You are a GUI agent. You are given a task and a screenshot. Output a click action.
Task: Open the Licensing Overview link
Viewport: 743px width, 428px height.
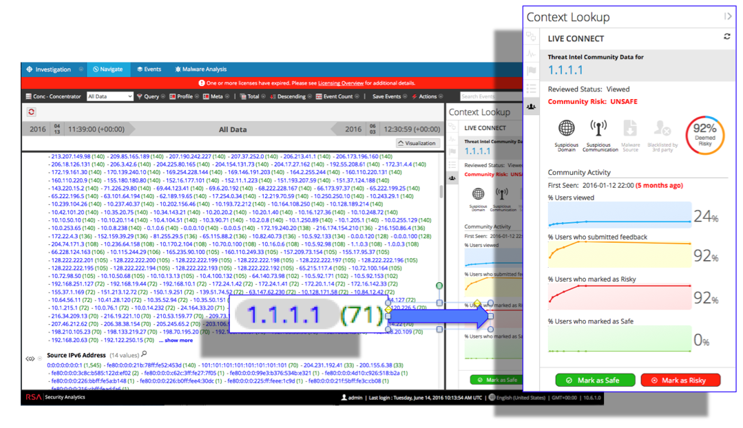coord(342,82)
